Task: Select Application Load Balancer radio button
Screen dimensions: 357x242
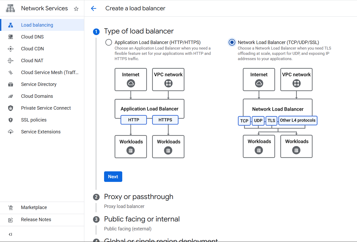Action: [109, 42]
